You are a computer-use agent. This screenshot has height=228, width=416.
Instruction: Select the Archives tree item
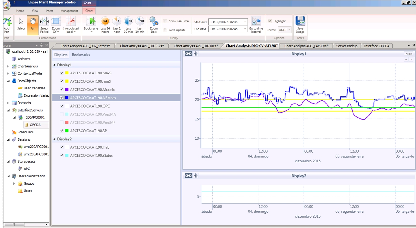tap(24, 59)
